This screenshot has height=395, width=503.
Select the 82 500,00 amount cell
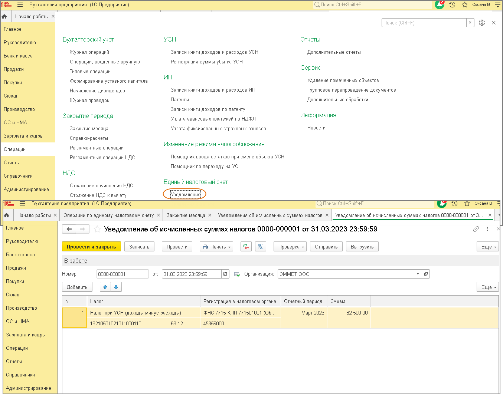pyautogui.click(x=349, y=313)
